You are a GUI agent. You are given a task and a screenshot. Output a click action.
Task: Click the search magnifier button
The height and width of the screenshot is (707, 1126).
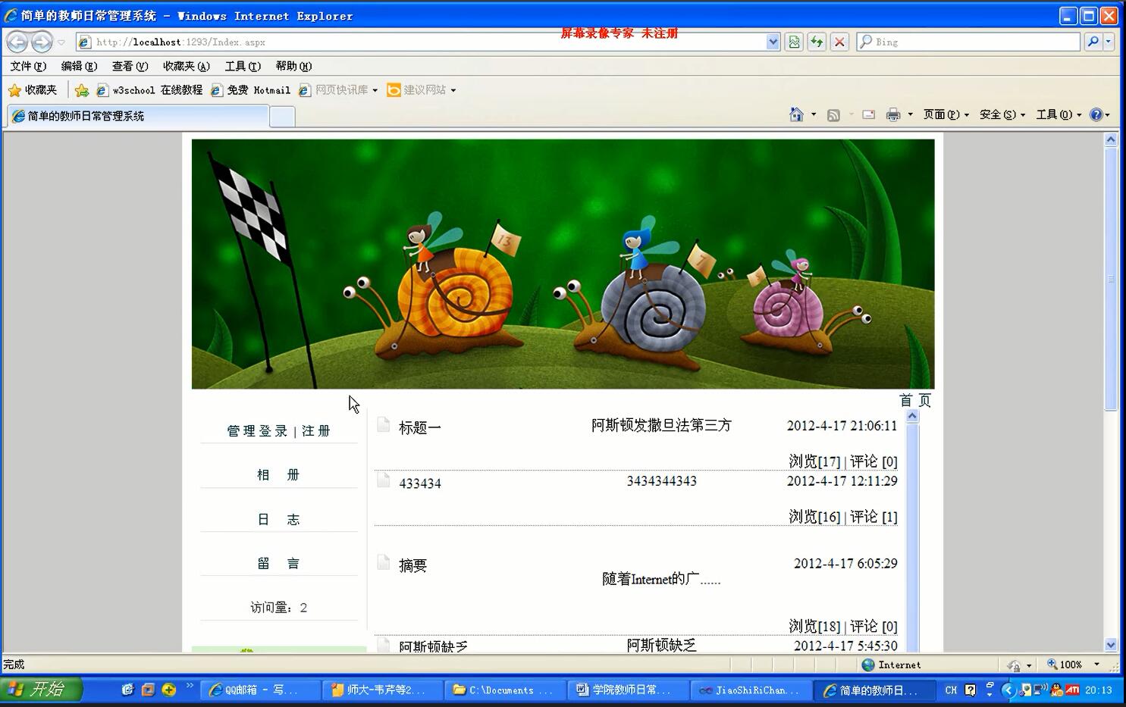click(1093, 42)
